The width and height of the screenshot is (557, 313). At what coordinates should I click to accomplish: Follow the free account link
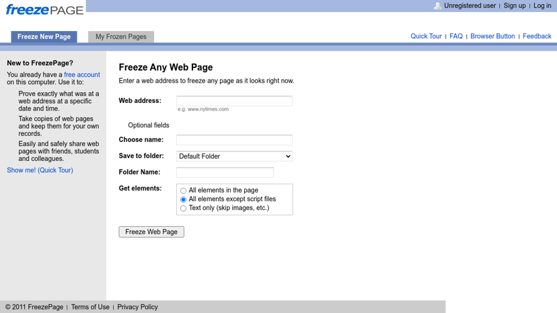81,75
